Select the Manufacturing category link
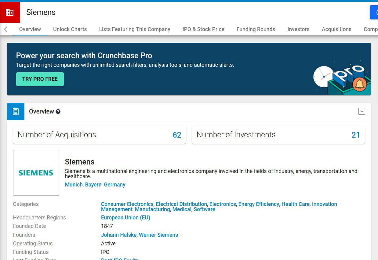The image size is (378, 260). 152,209
